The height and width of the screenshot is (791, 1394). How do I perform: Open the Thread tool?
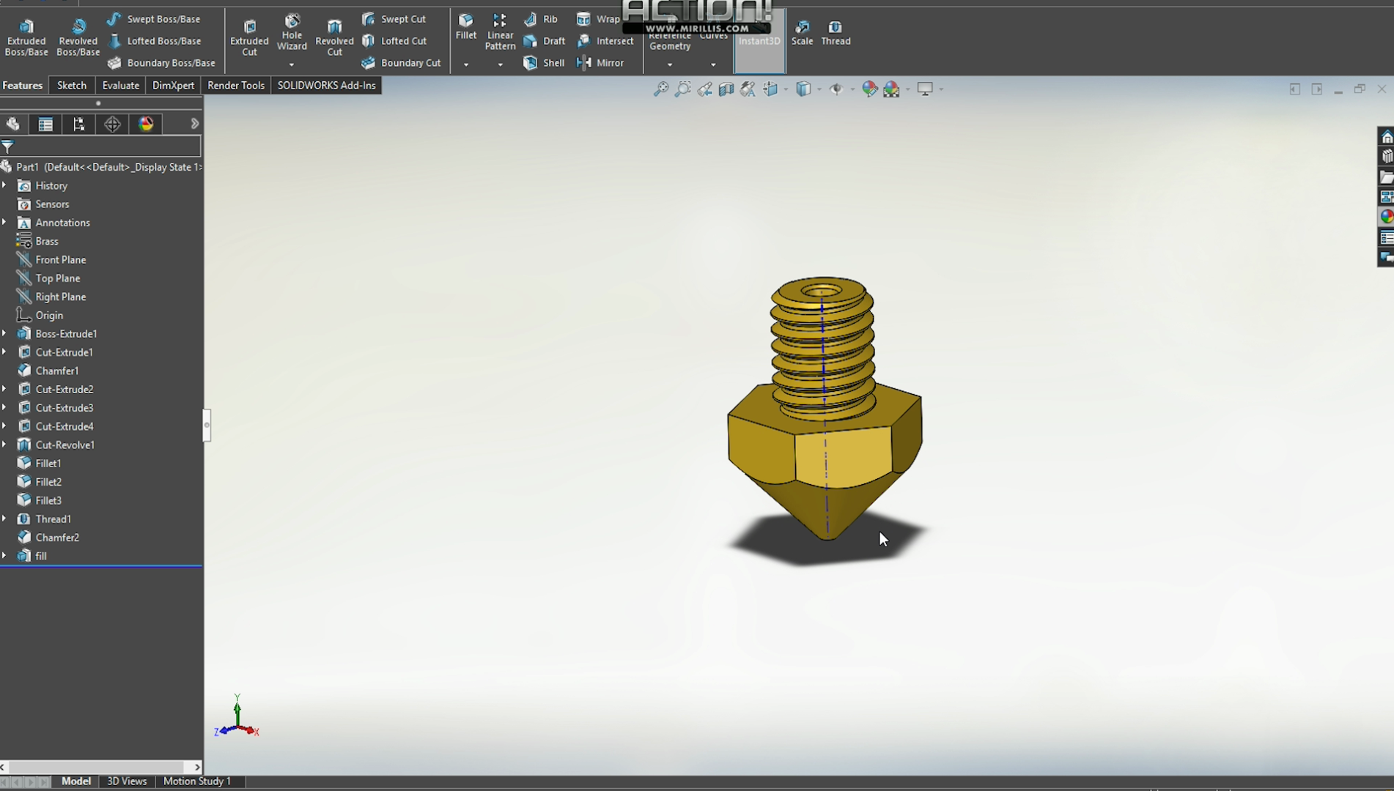click(836, 33)
